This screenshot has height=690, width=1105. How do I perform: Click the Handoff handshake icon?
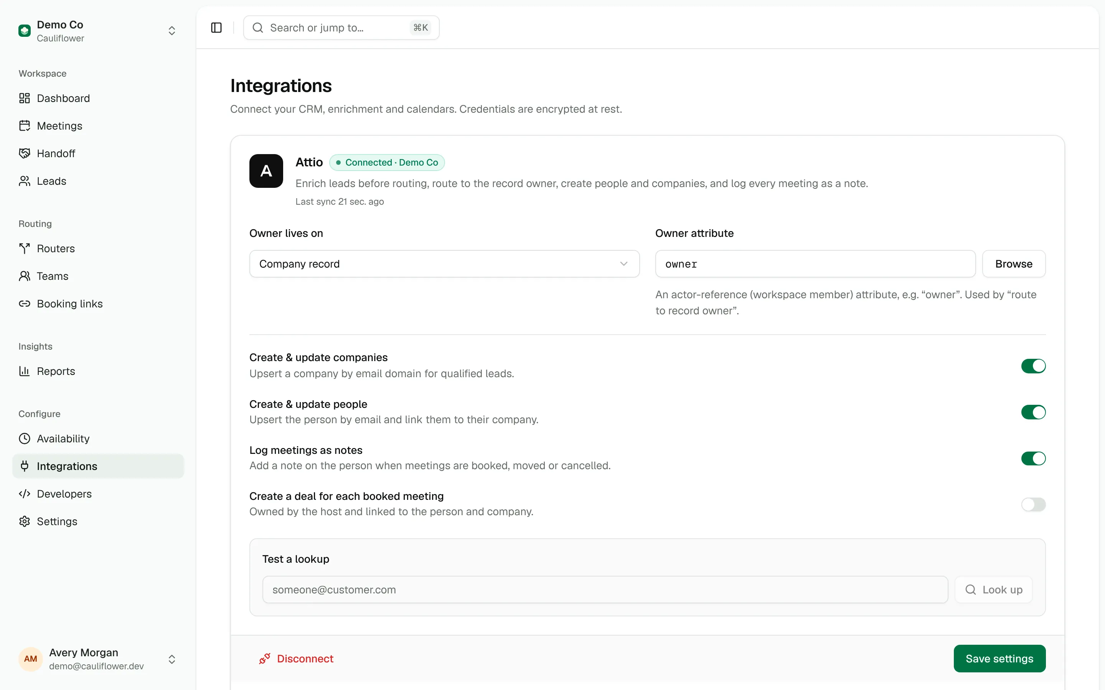tap(25, 153)
